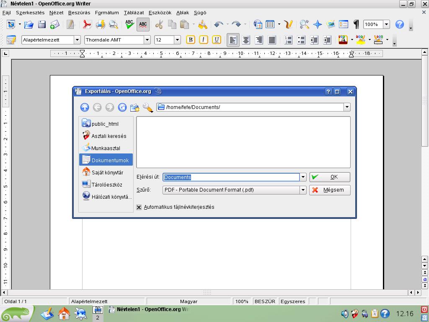Toggle Bold formatting button
The width and height of the screenshot is (429, 322).
click(191, 40)
